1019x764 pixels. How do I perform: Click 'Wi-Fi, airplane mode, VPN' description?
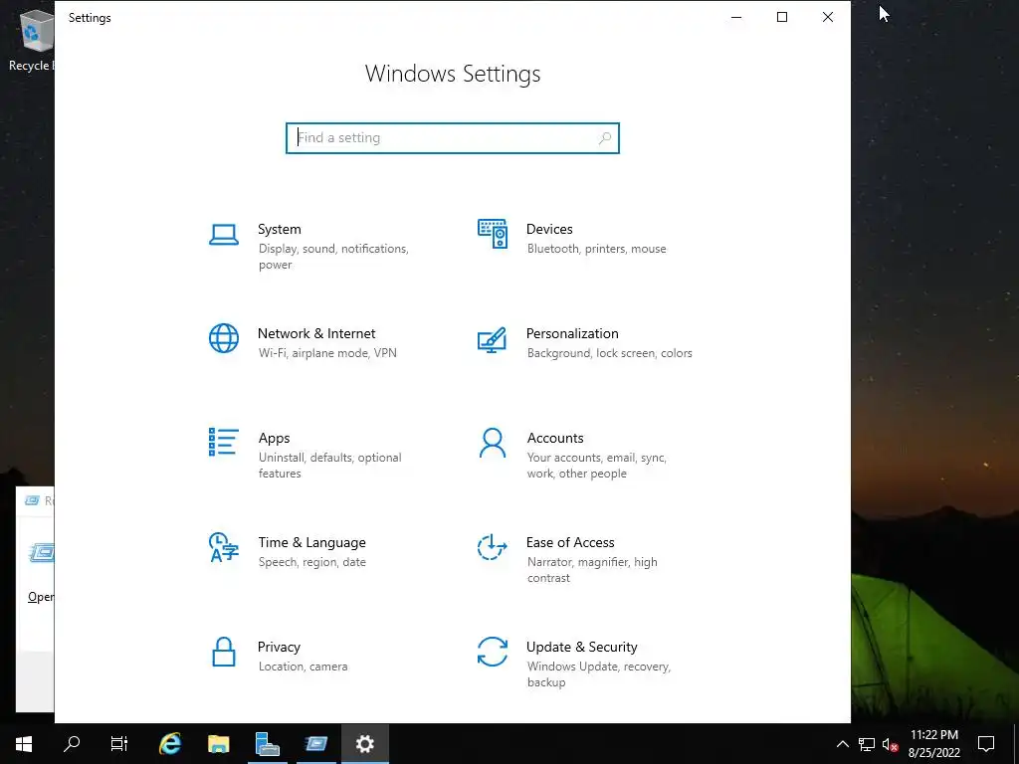tap(327, 353)
